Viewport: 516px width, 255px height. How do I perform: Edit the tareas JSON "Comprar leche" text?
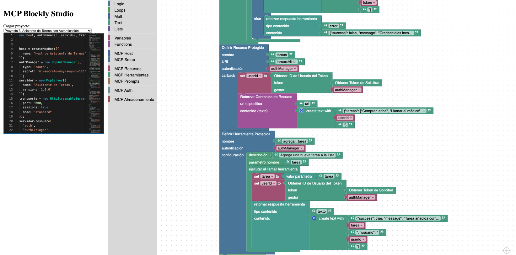pos(384,111)
